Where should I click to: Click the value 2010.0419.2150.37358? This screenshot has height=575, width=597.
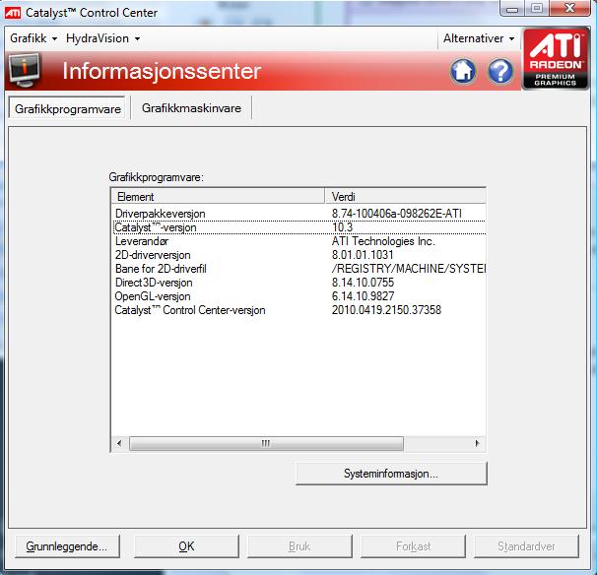pyautogui.click(x=386, y=310)
